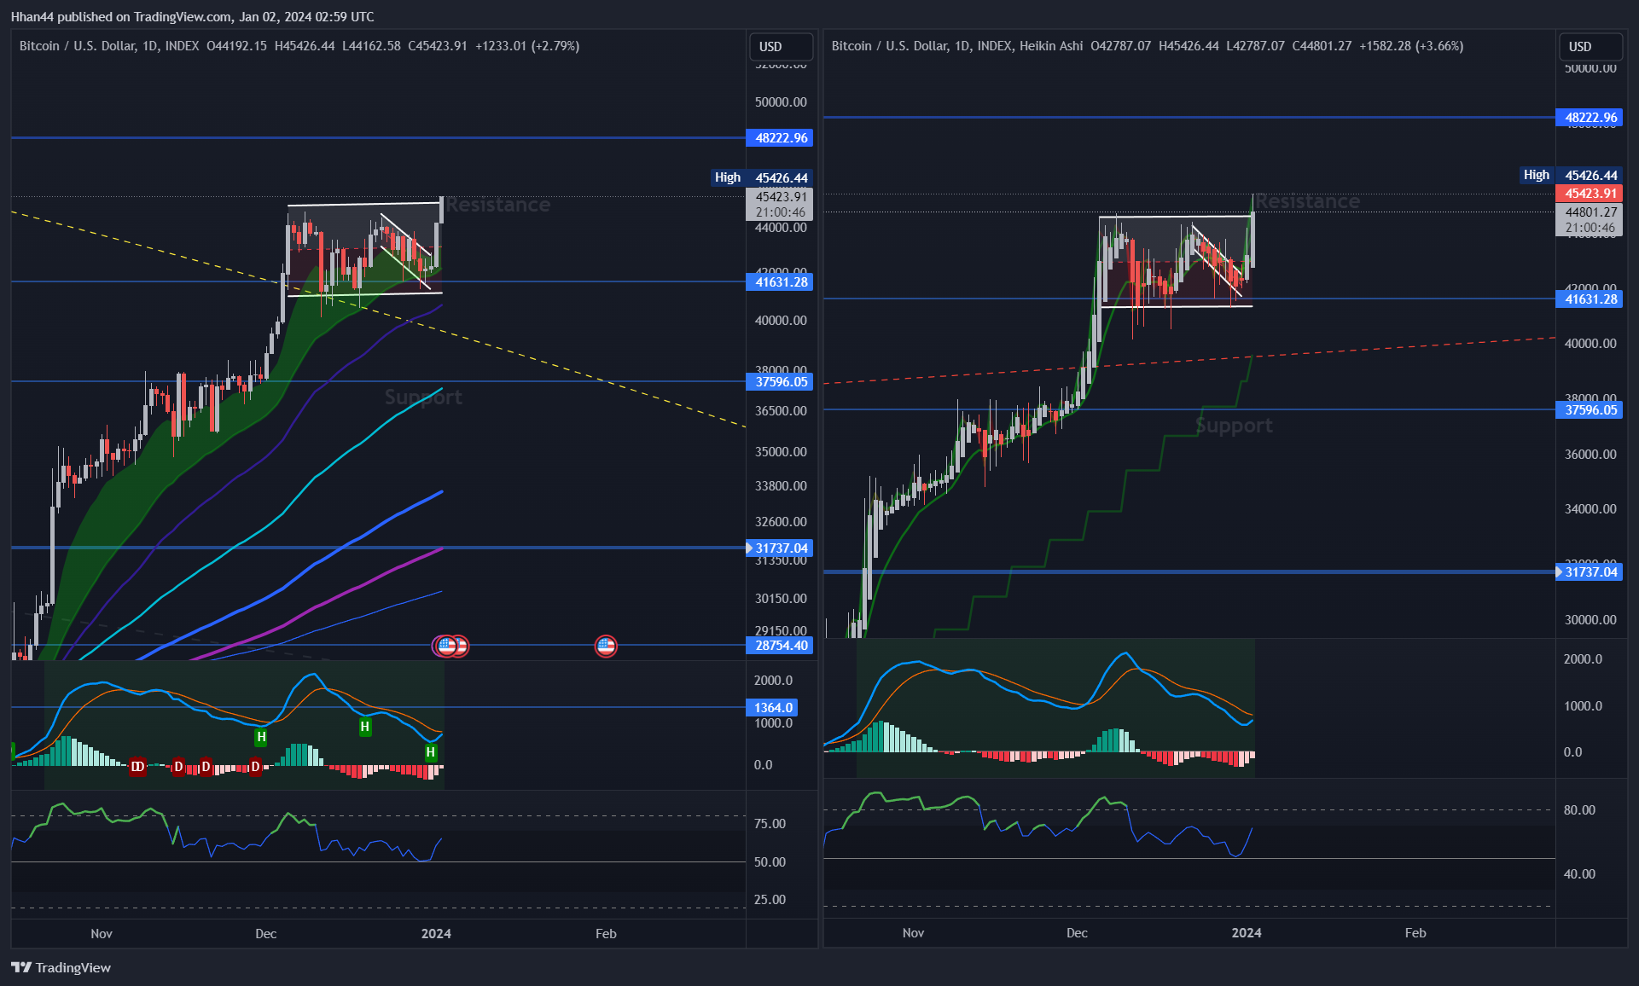Click the 36500.00 price axis value
Screen dimensions: 1639x986
781,411
